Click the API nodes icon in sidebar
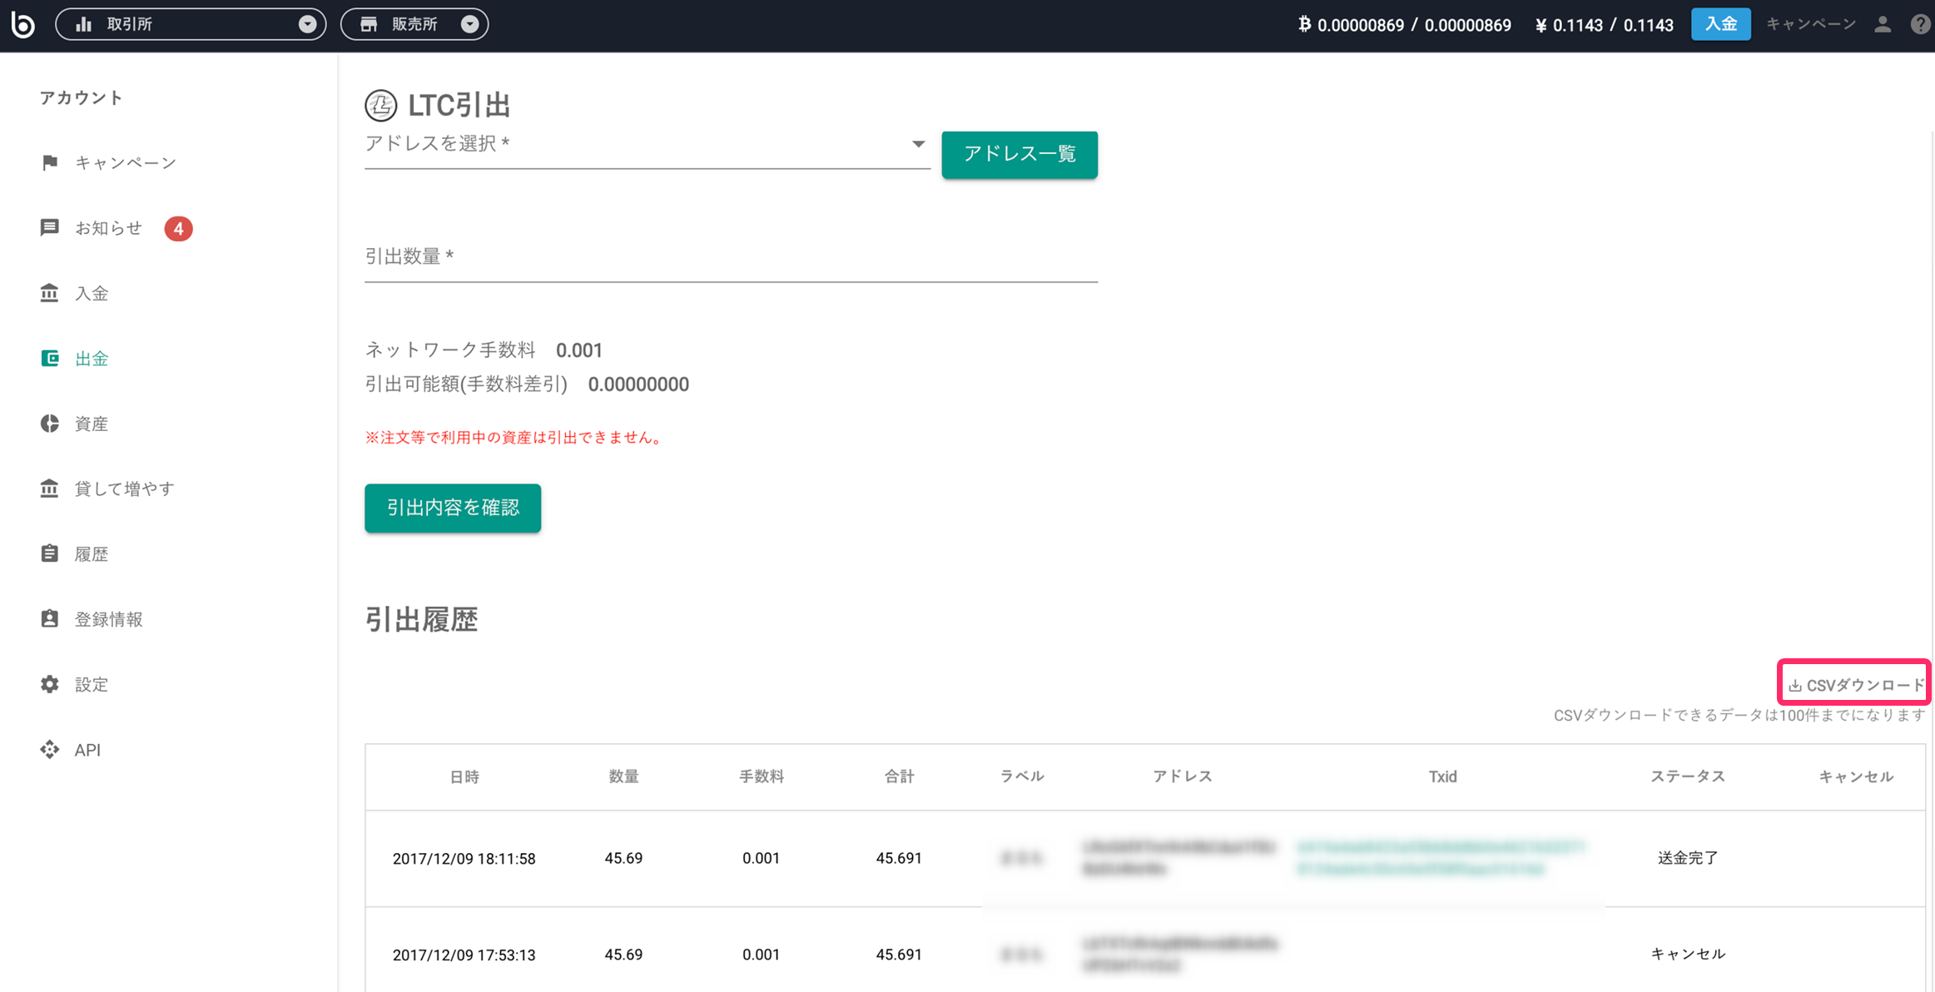1935x992 pixels. 50,749
